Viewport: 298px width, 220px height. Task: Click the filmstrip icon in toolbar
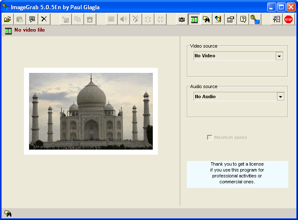pyautogui.click(x=194, y=19)
